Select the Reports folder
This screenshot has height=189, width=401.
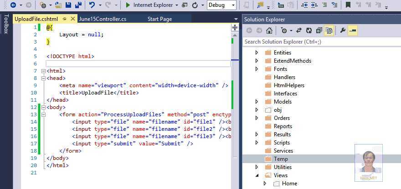click(283, 126)
